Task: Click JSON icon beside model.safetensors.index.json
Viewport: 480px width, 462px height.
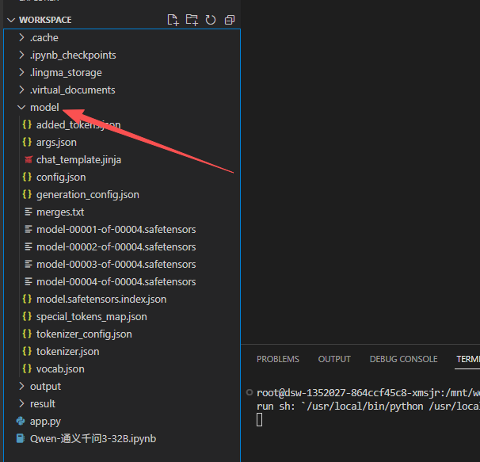Action: coord(27,299)
